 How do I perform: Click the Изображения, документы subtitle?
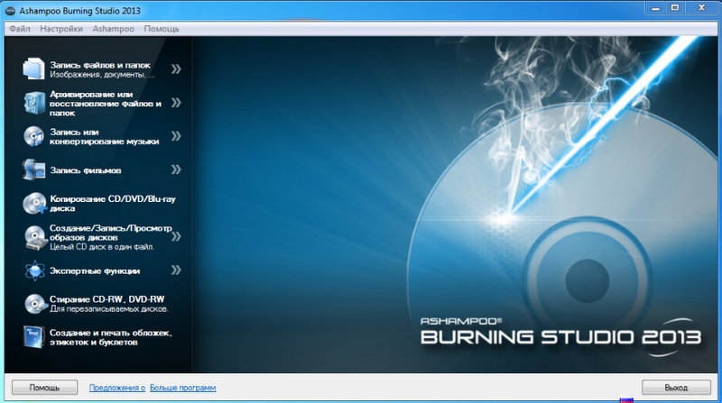pyautogui.click(x=102, y=75)
